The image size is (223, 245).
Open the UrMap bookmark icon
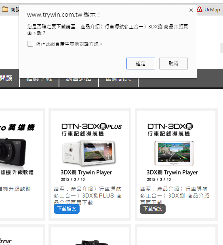[x=199, y=9]
